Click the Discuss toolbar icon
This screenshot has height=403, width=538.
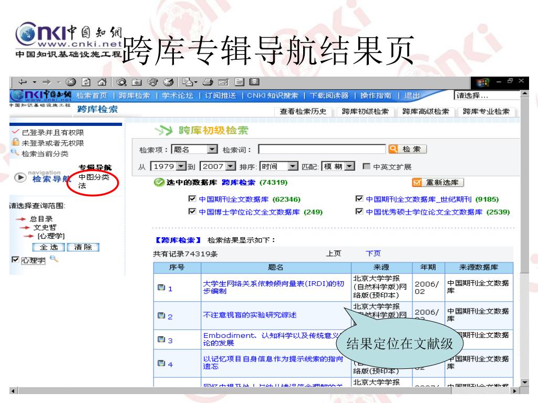click(239, 82)
